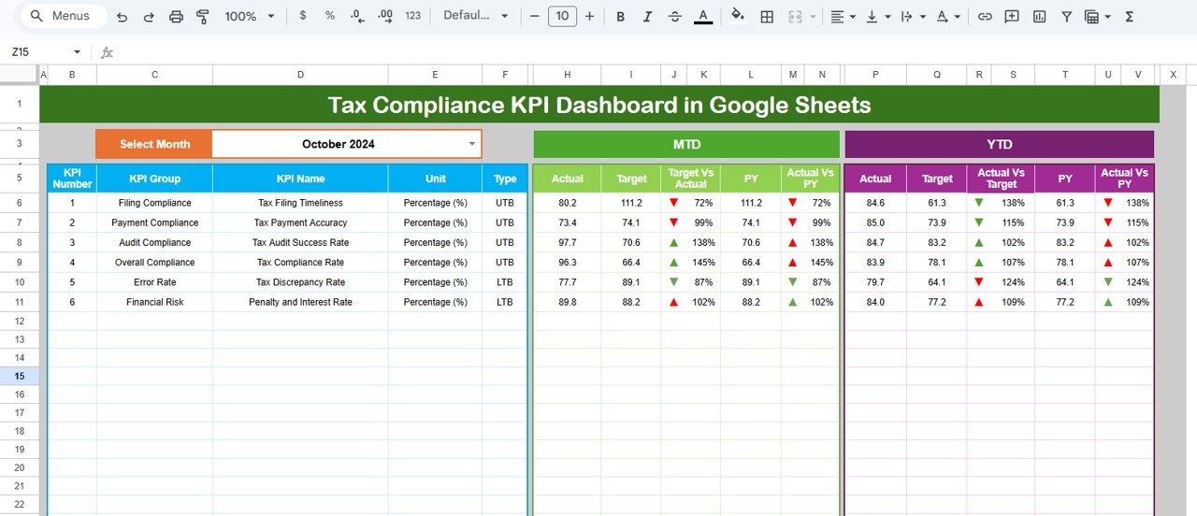The image size is (1197, 516).
Task: Select the Paint format roller icon
Action: pyautogui.click(x=203, y=16)
